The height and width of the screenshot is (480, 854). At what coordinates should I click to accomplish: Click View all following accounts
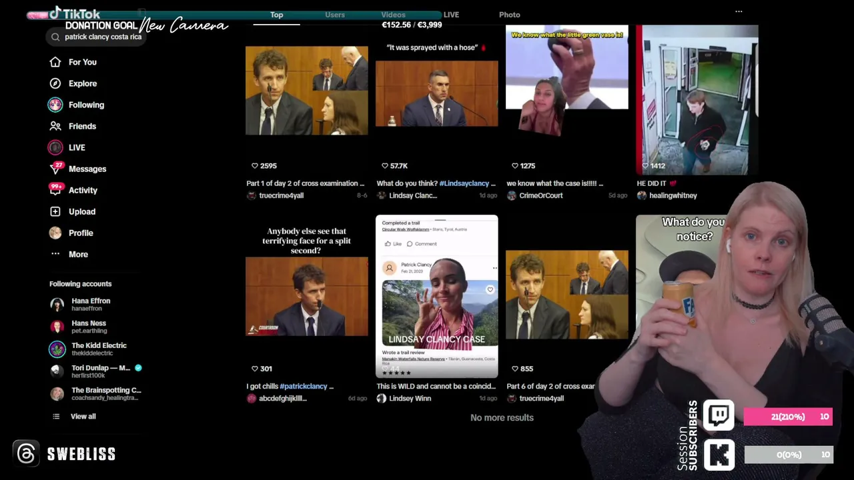[83, 416]
